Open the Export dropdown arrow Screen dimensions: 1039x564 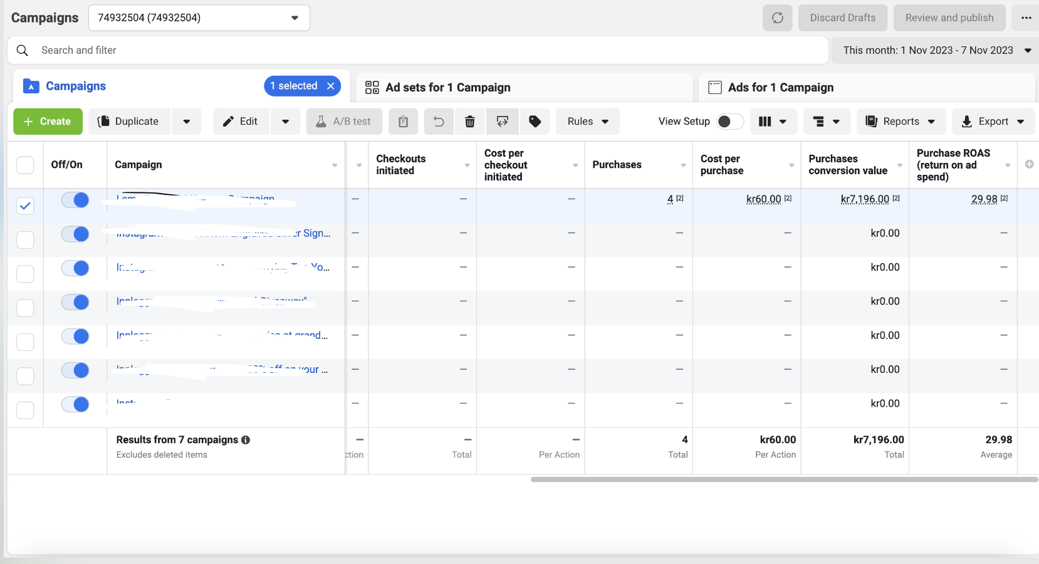coord(1021,122)
